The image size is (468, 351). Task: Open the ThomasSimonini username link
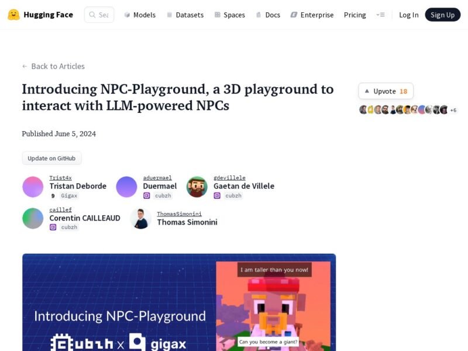pyautogui.click(x=180, y=214)
